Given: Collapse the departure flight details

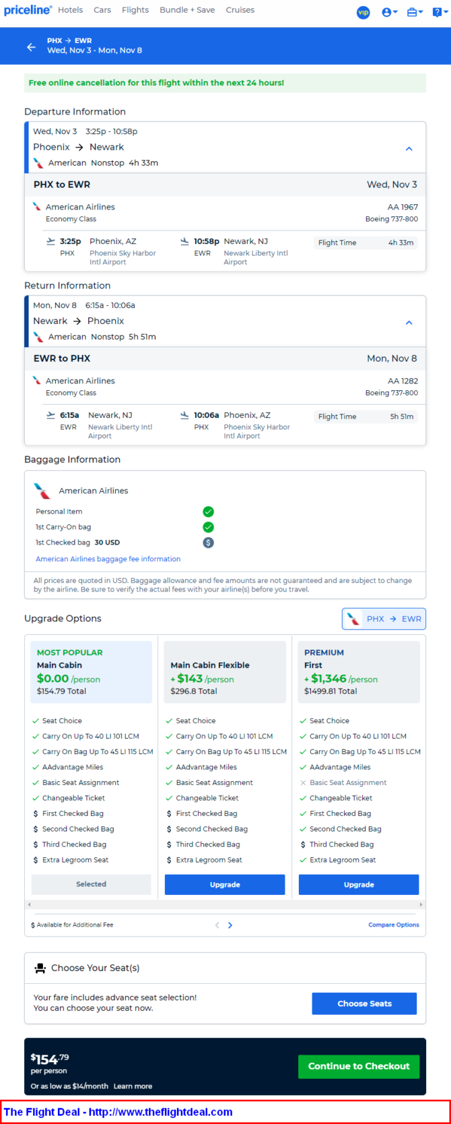Looking at the screenshot, I should [409, 148].
